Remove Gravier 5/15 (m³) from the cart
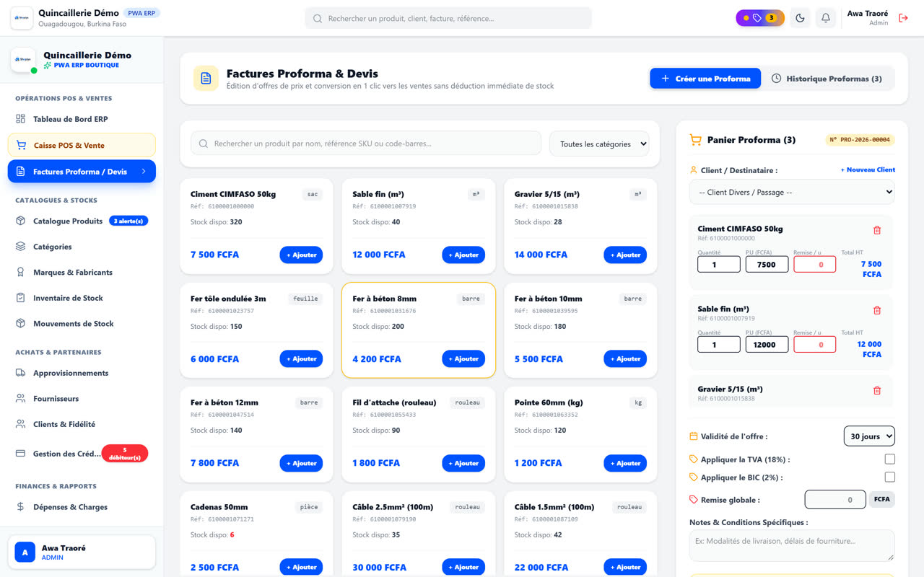924x577 pixels. [877, 390]
